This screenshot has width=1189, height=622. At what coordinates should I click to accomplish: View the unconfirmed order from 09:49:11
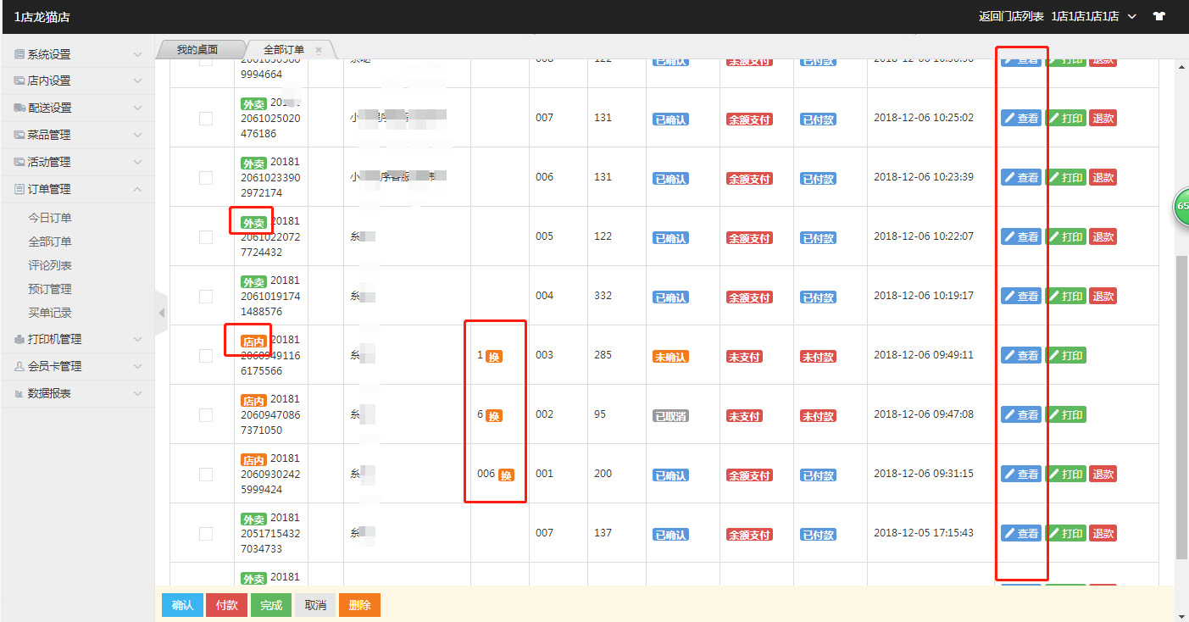pyautogui.click(x=1021, y=356)
